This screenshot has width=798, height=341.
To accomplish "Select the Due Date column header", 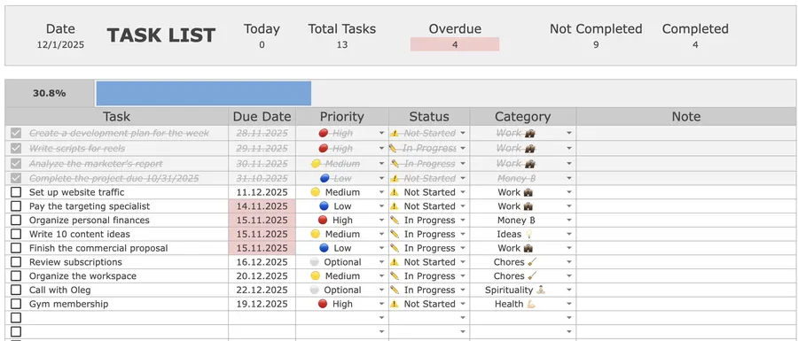I will 262,116.
